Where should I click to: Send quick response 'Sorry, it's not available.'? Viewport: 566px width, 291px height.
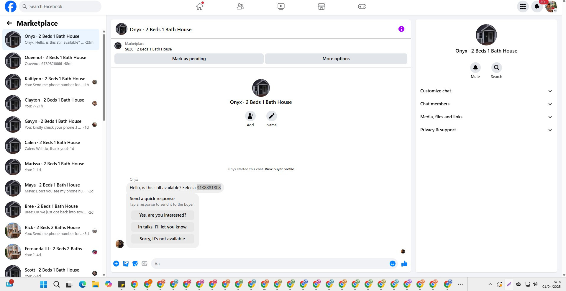point(163,239)
